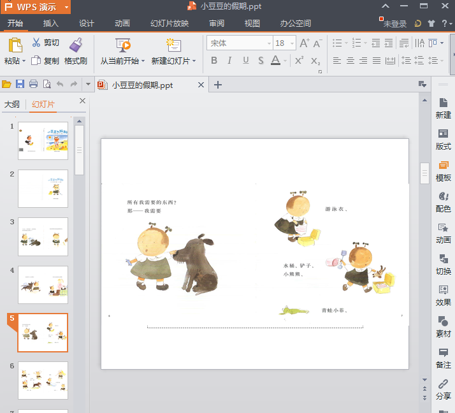
Task: Open the 备注 notes sidebar panel
Action: tap(443, 358)
